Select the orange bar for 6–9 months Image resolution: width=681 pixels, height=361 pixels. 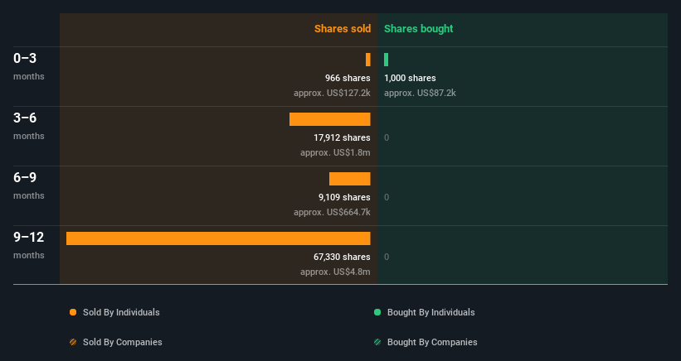click(349, 179)
